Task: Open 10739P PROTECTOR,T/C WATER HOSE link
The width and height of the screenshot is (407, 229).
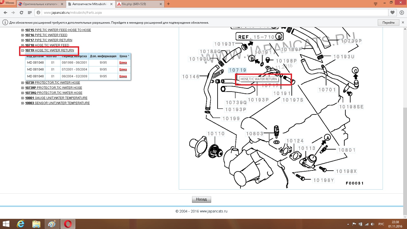Action: coord(54,88)
